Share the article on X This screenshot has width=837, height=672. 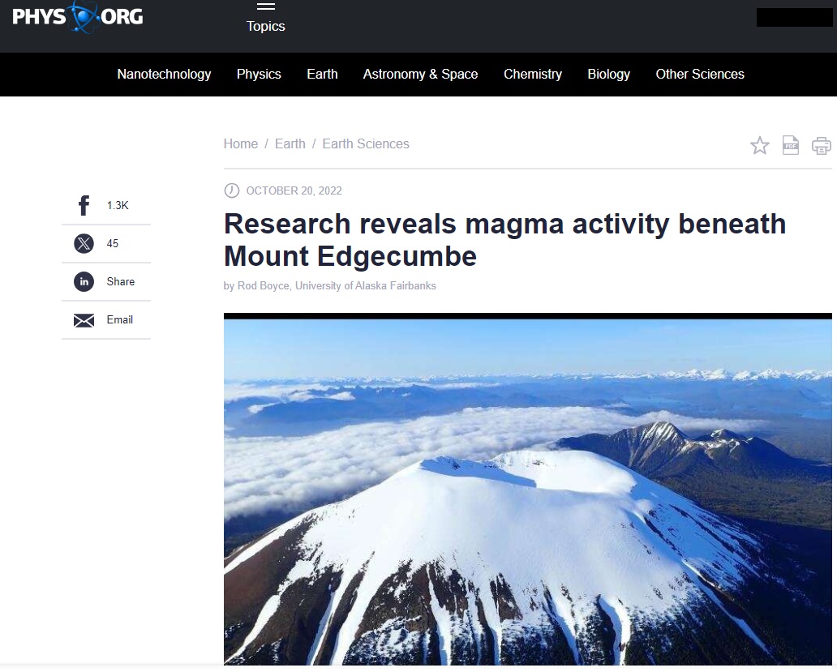[x=84, y=244]
